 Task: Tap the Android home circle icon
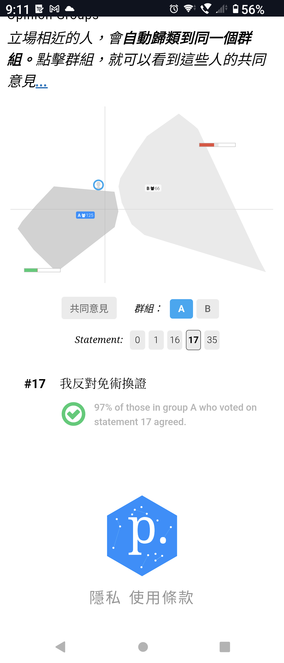coord(143,647)
